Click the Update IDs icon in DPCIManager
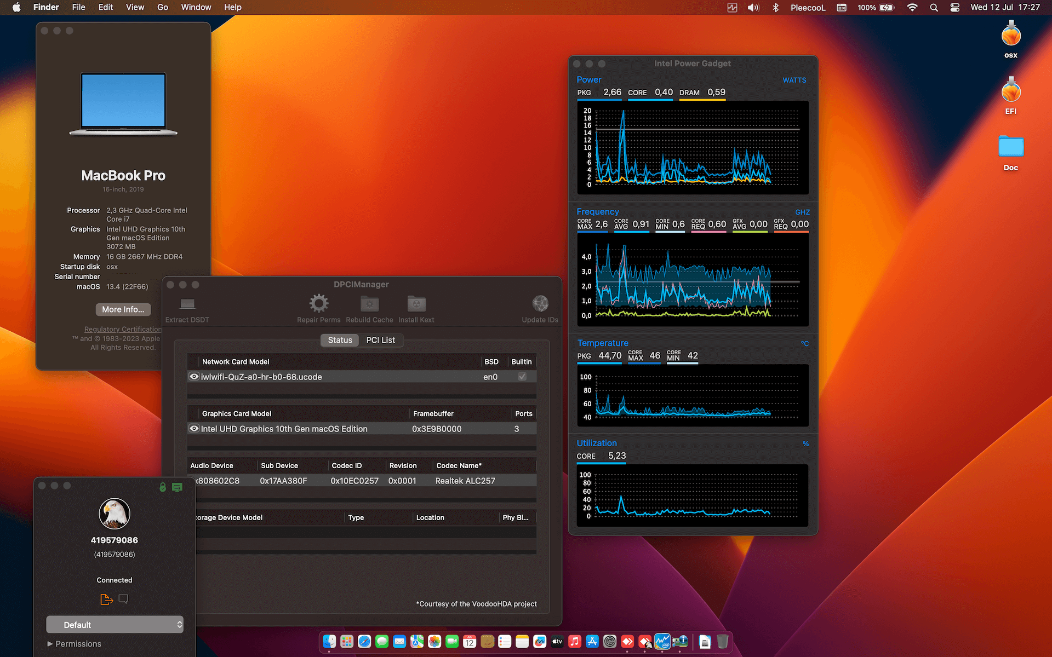Viewport: 1052px width, 657px height. [x=540, y=304]
